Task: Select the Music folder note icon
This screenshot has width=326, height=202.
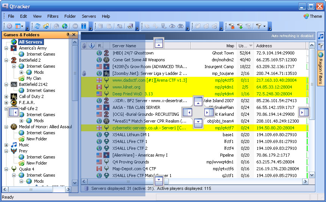Action: [14, 145]
